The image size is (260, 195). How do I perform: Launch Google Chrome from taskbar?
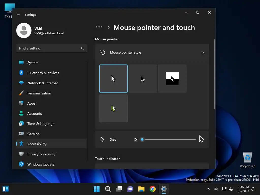click(153, 189)
